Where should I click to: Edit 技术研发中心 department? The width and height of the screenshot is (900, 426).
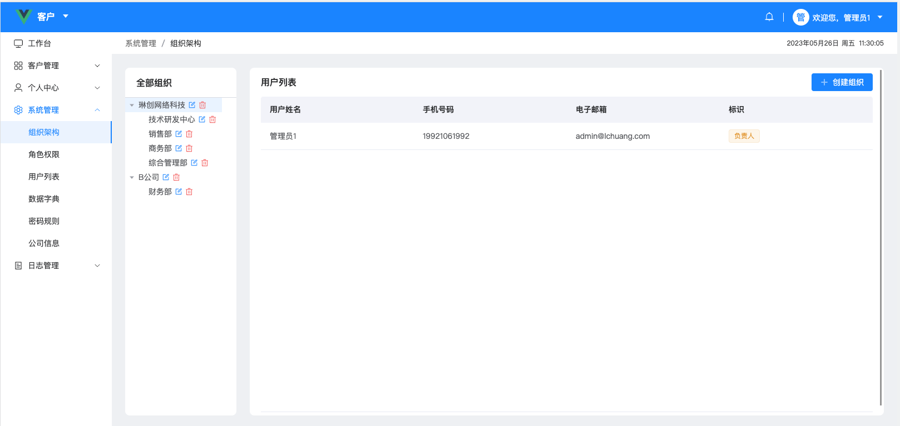[202, 119]
